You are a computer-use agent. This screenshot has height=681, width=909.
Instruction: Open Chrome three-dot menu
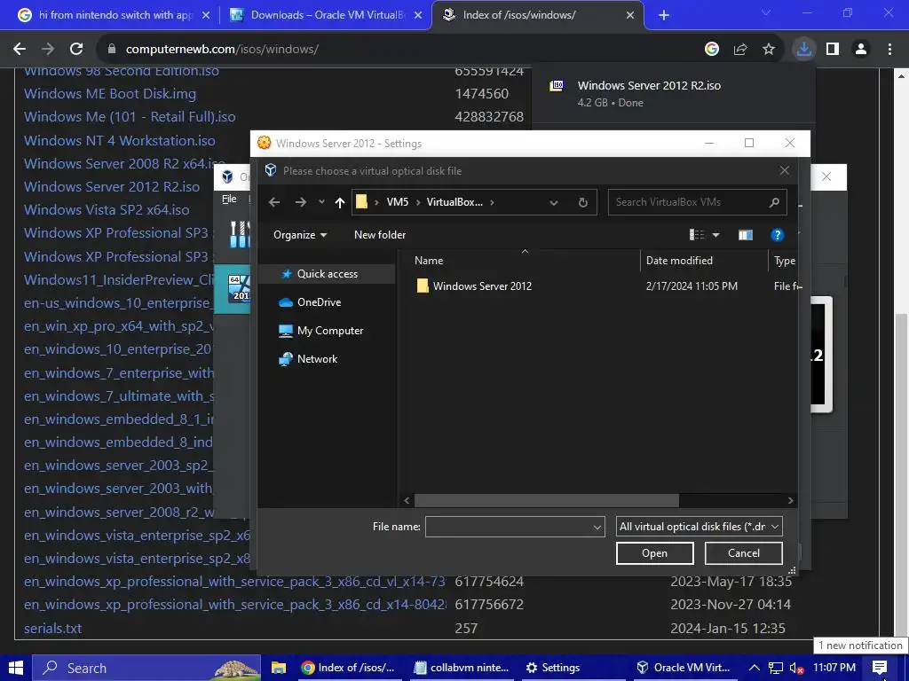point(889,50)
